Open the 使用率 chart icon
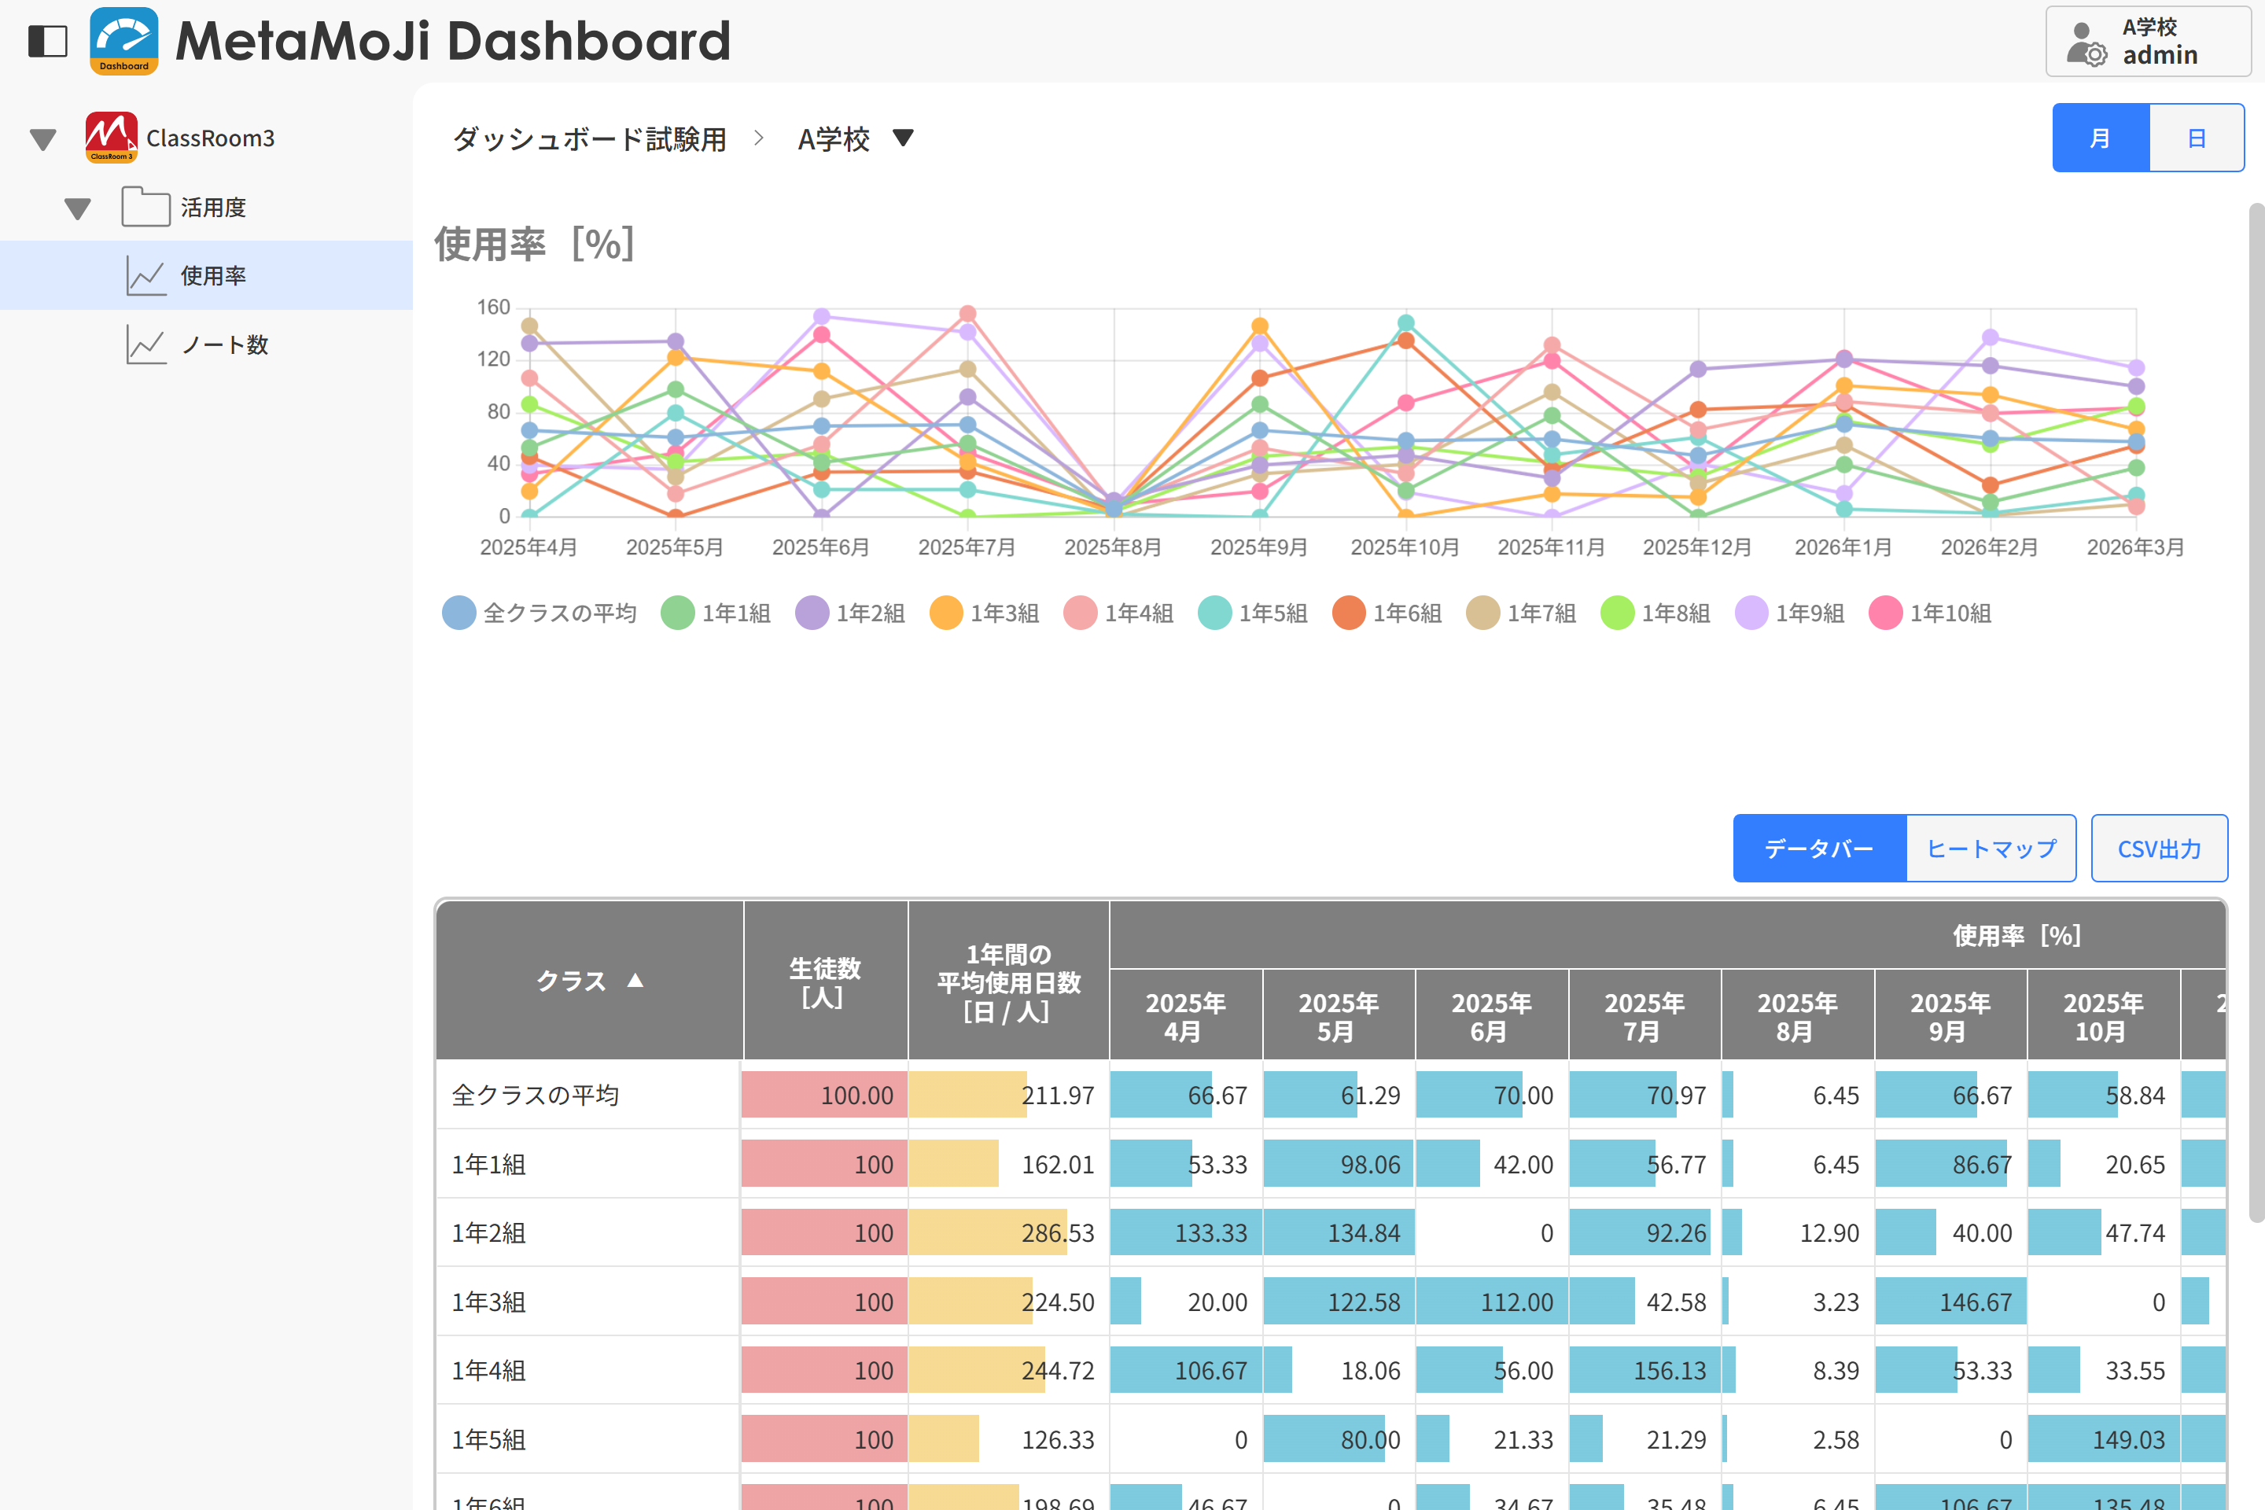This screenshot has width=2265, height=1510. [146, 276]
